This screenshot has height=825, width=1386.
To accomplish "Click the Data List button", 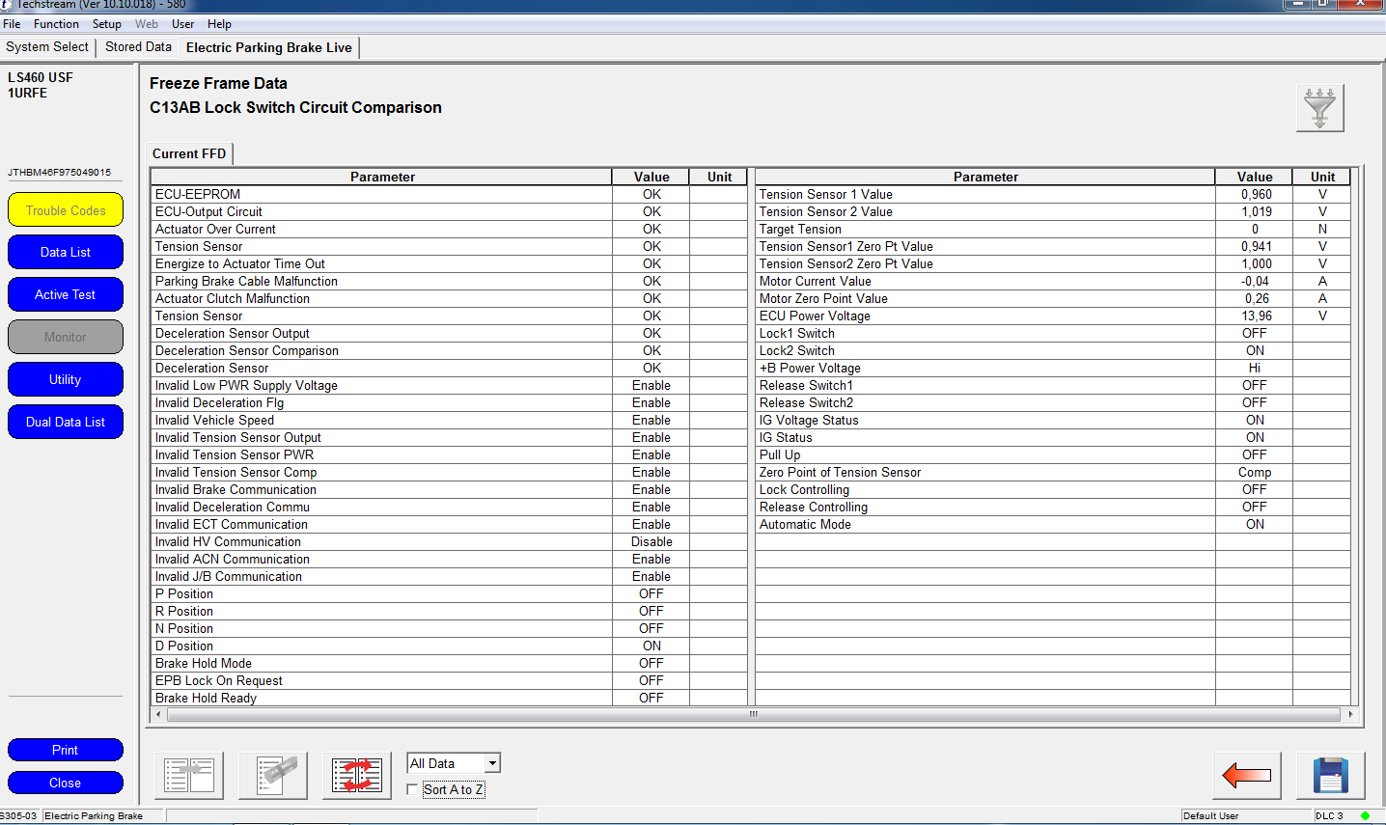I will coord(66,253).
